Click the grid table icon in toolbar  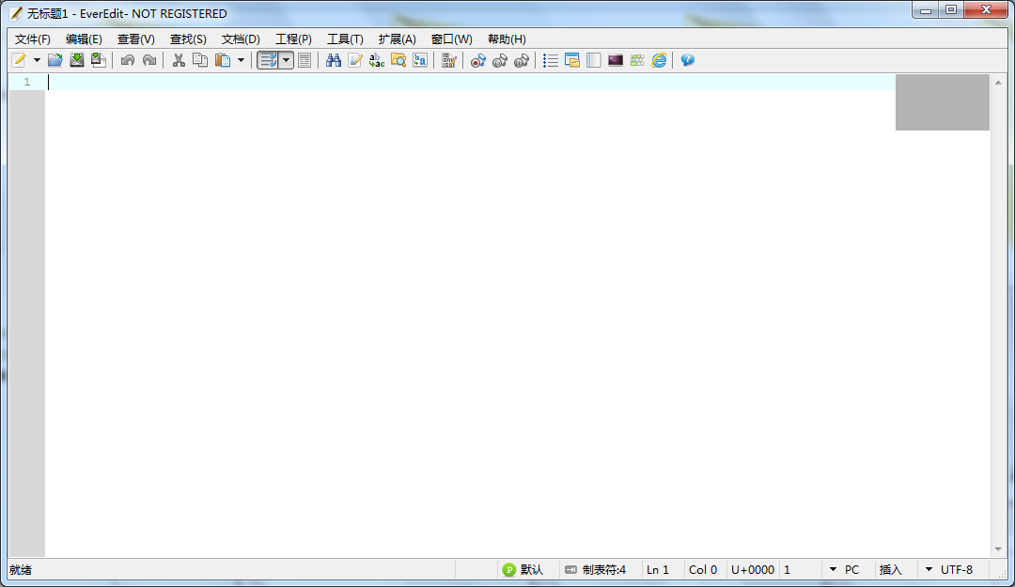pyautogui.click(x=637, y=60)
